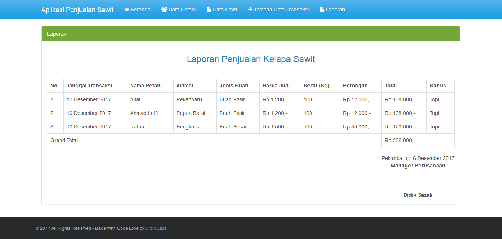Open Beranda using the home icon
502x239 pixels.
127,10
